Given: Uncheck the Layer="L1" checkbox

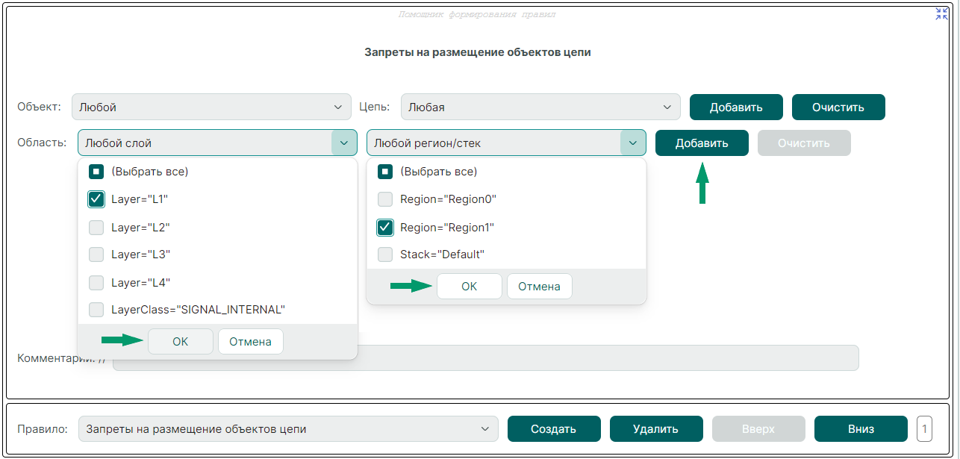Looking at the screenshot, I should pyautogui.click(x=96, y=199).
